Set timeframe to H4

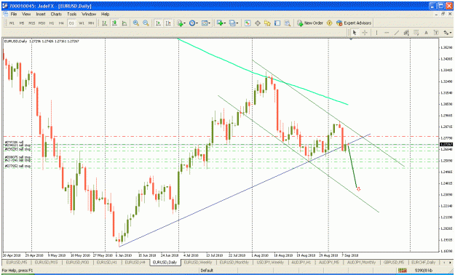[61, 23]
